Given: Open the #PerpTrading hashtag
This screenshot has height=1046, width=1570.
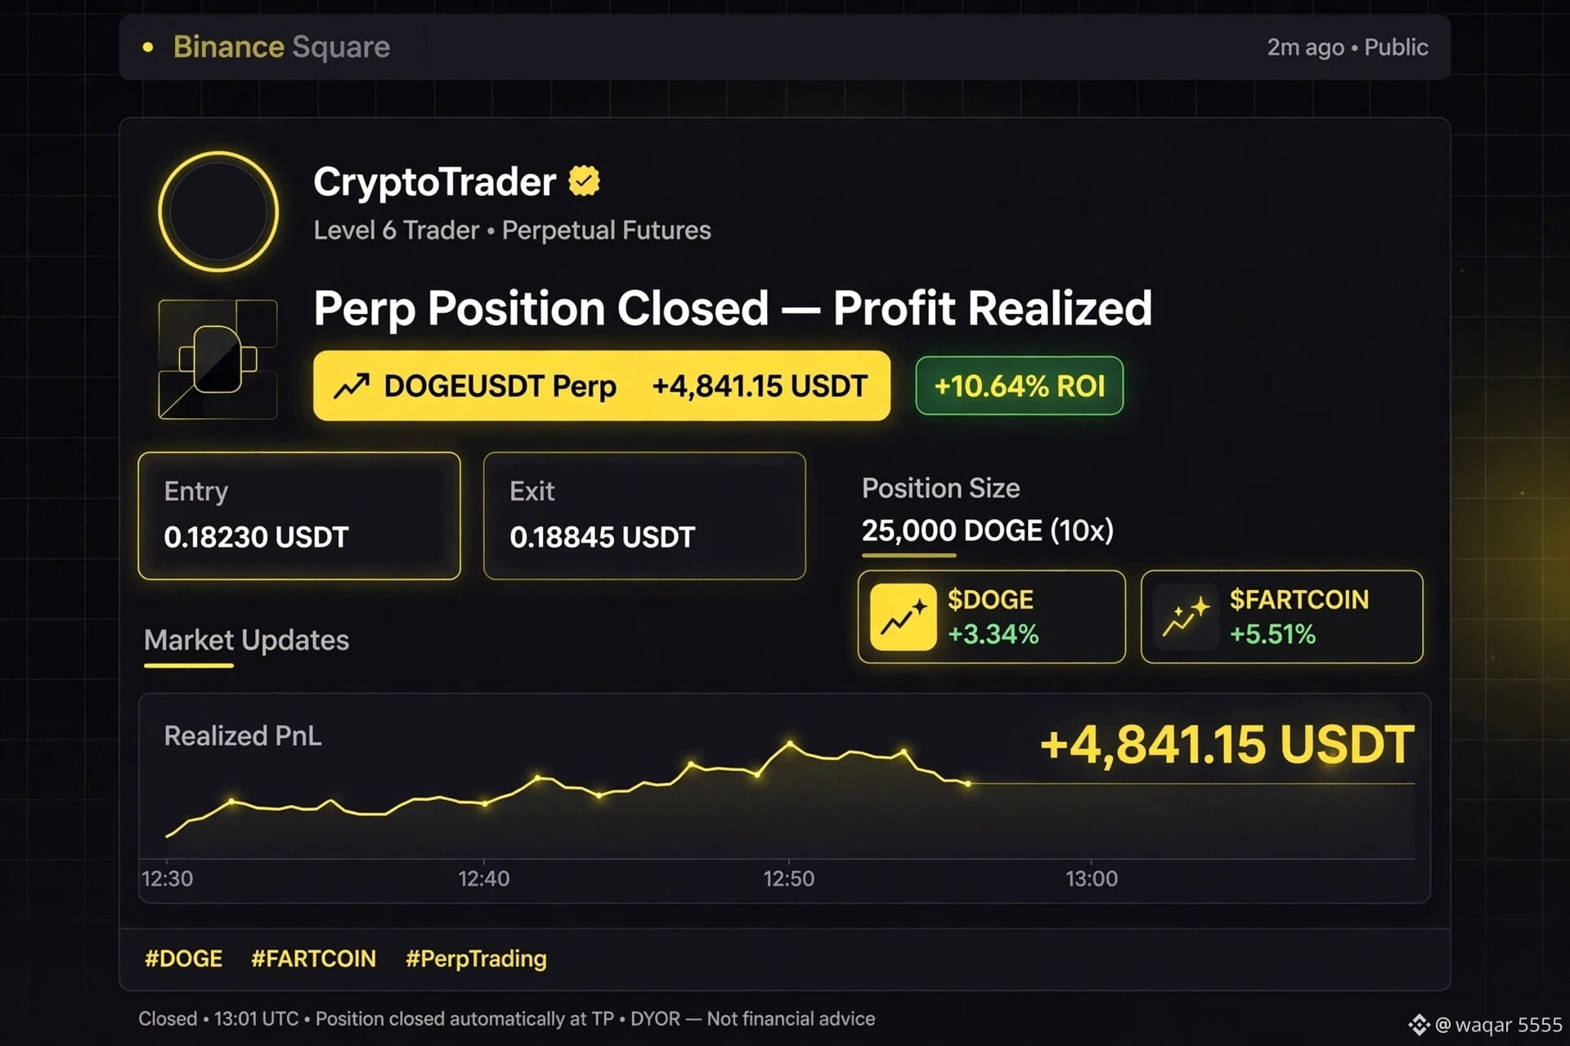Looking at the screenshot, I should [476, 959].
